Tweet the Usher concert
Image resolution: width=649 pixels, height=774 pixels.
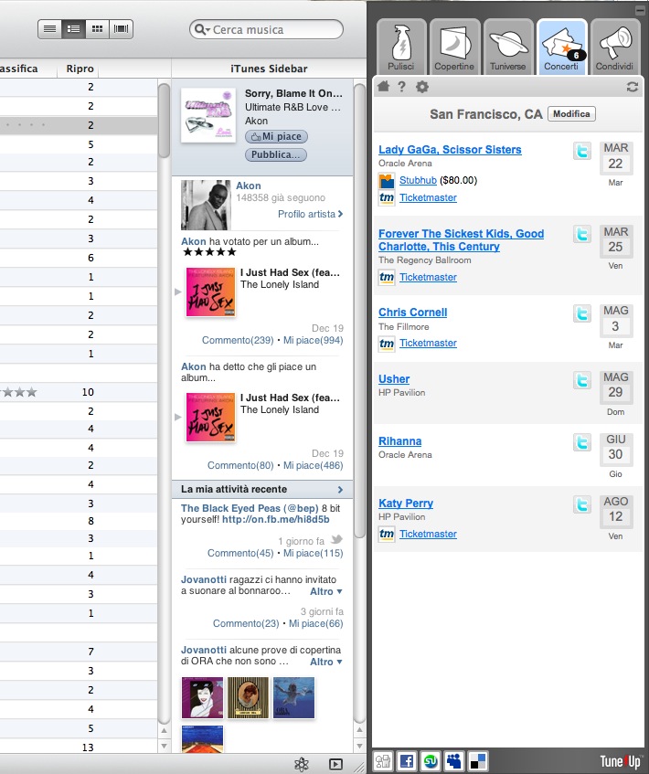point(582,380)
